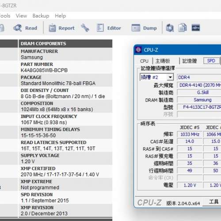Click the F4-4133C17-8GTZR part number field
Screen dimensions: 221x221
[x=199, y=107]
